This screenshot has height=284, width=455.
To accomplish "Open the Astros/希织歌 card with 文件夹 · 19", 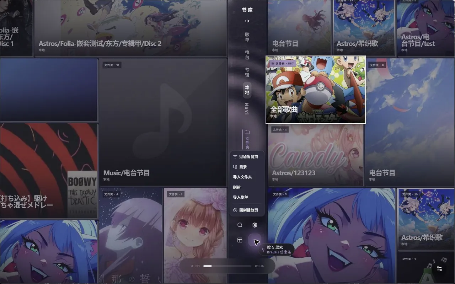I will (426, 219).
